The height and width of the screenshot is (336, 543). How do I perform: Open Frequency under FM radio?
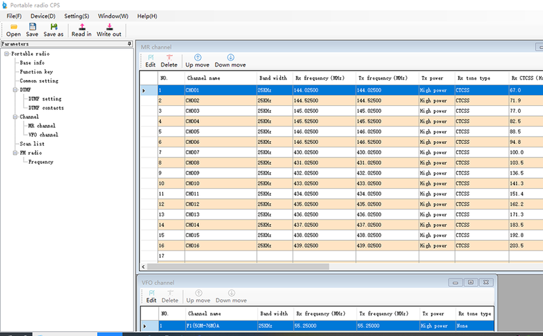pyautogui.click(x=41, y=162)
